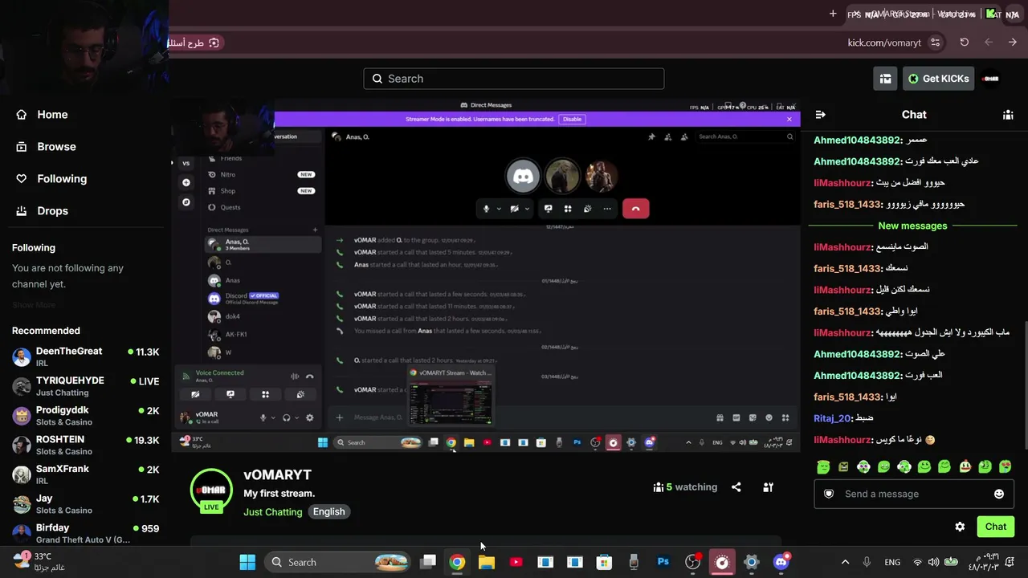The height and width of the screenshot is (578, 1028).
Task: Open TYRIQUEHYDE recommended channel
Action: coord(86,386)
